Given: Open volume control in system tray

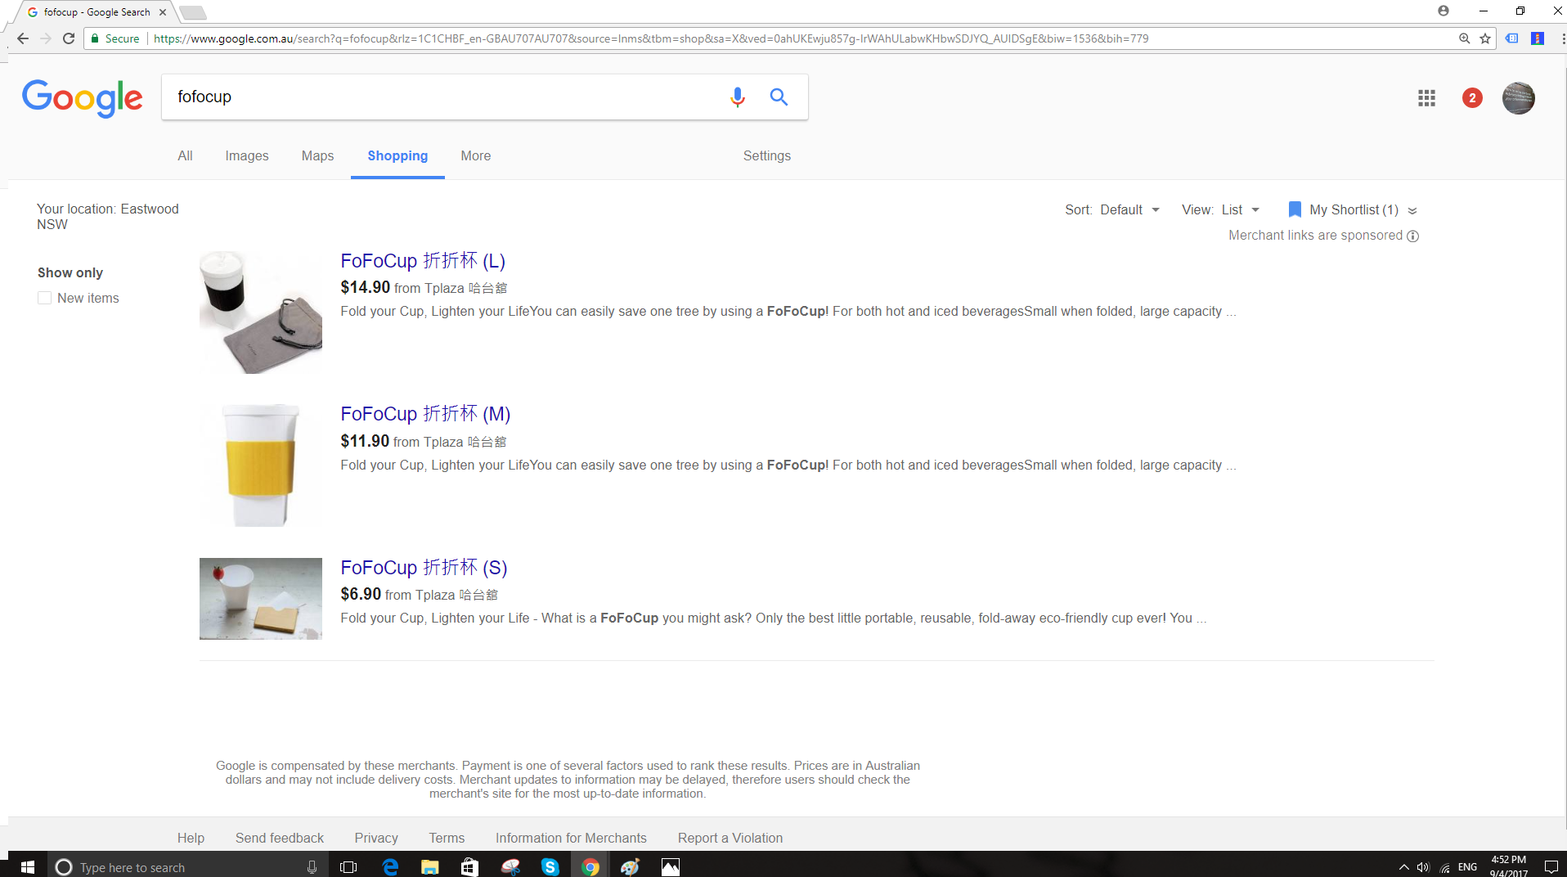Looking at the screenshot, I should point(1423,867).
